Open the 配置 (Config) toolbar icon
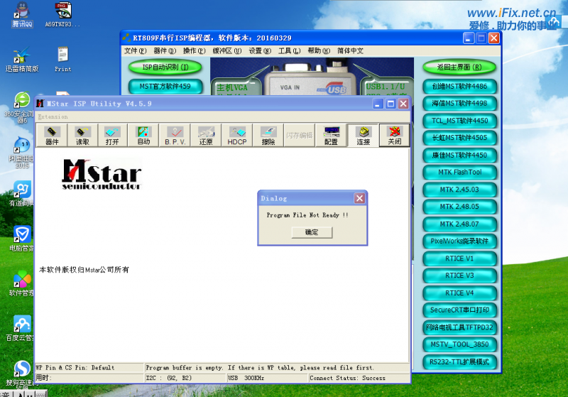This screenshot has width=568, height=397. click(x=332, y=136)
